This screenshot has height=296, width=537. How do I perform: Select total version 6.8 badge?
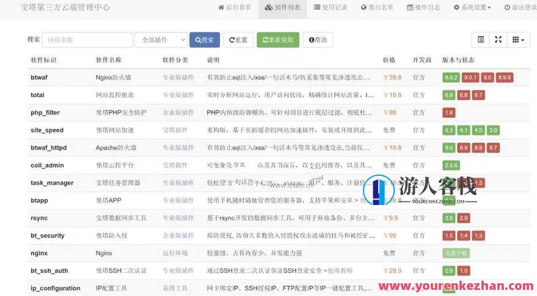(x=463, y=95)
